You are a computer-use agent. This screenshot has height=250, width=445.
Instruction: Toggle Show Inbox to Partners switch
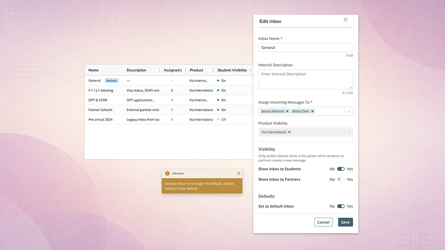(x=341, y=179)
